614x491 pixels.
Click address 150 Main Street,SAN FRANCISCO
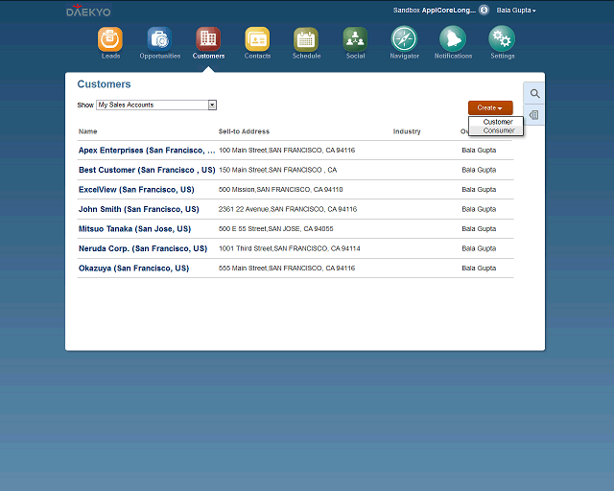pos(277,170)
